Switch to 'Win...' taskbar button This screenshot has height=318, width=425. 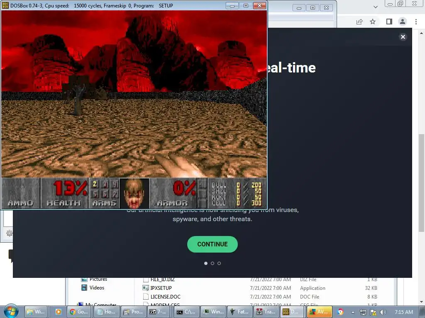(x=214, y=312)
